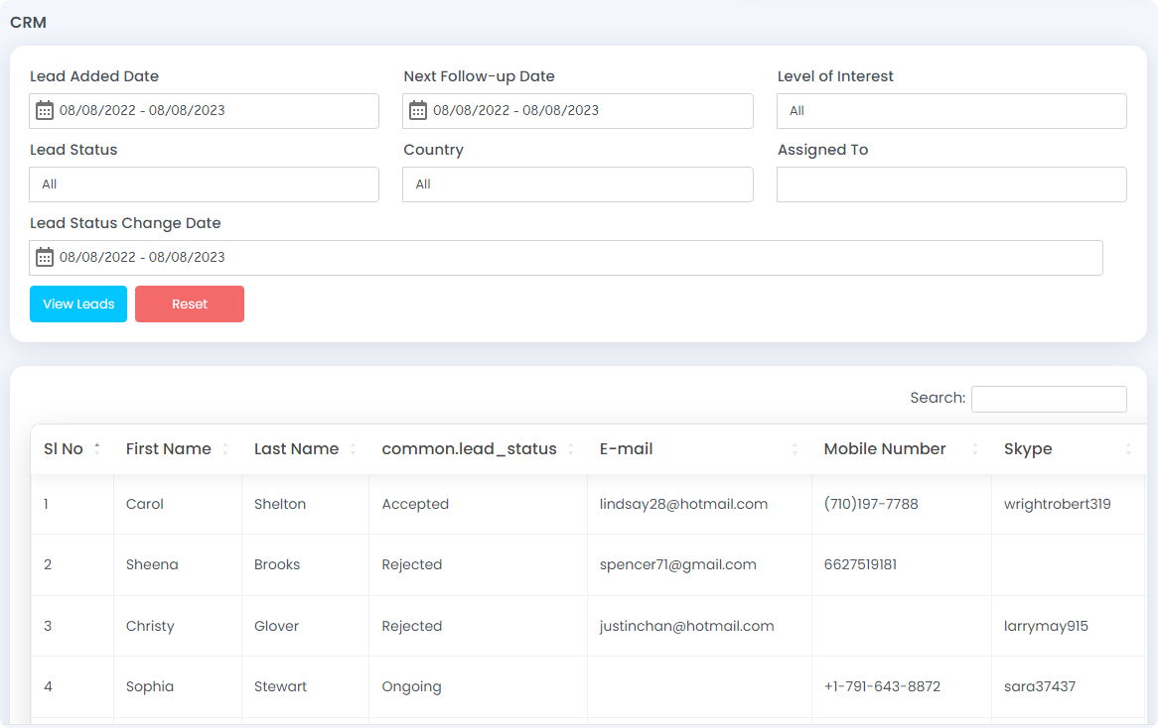Image resolution: width=1158 pixels, height=728 pixels.
Task: Focus the table Search box
Action: point(1049,399)
